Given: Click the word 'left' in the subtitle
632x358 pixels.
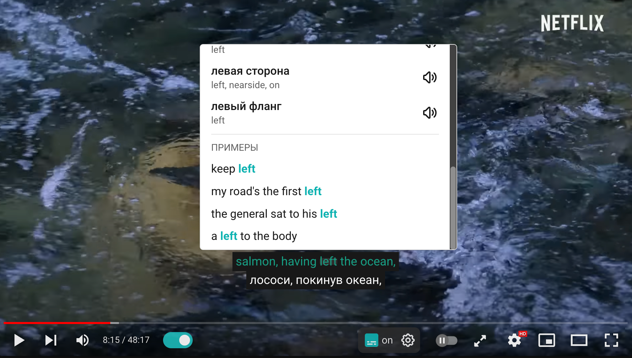Looking at the screenshot, I should (x=328, y=261).
